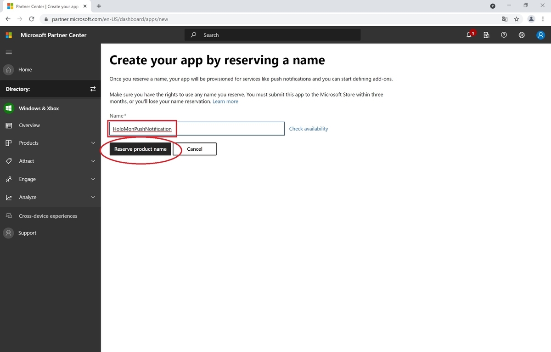551x352 pixels.
Task: Click the Products grid icon
Action: click(x=9, y=143)
